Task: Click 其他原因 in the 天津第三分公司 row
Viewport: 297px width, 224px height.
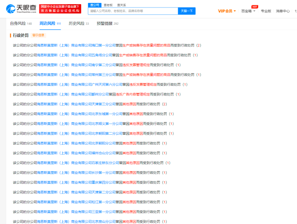Action: 130,104
